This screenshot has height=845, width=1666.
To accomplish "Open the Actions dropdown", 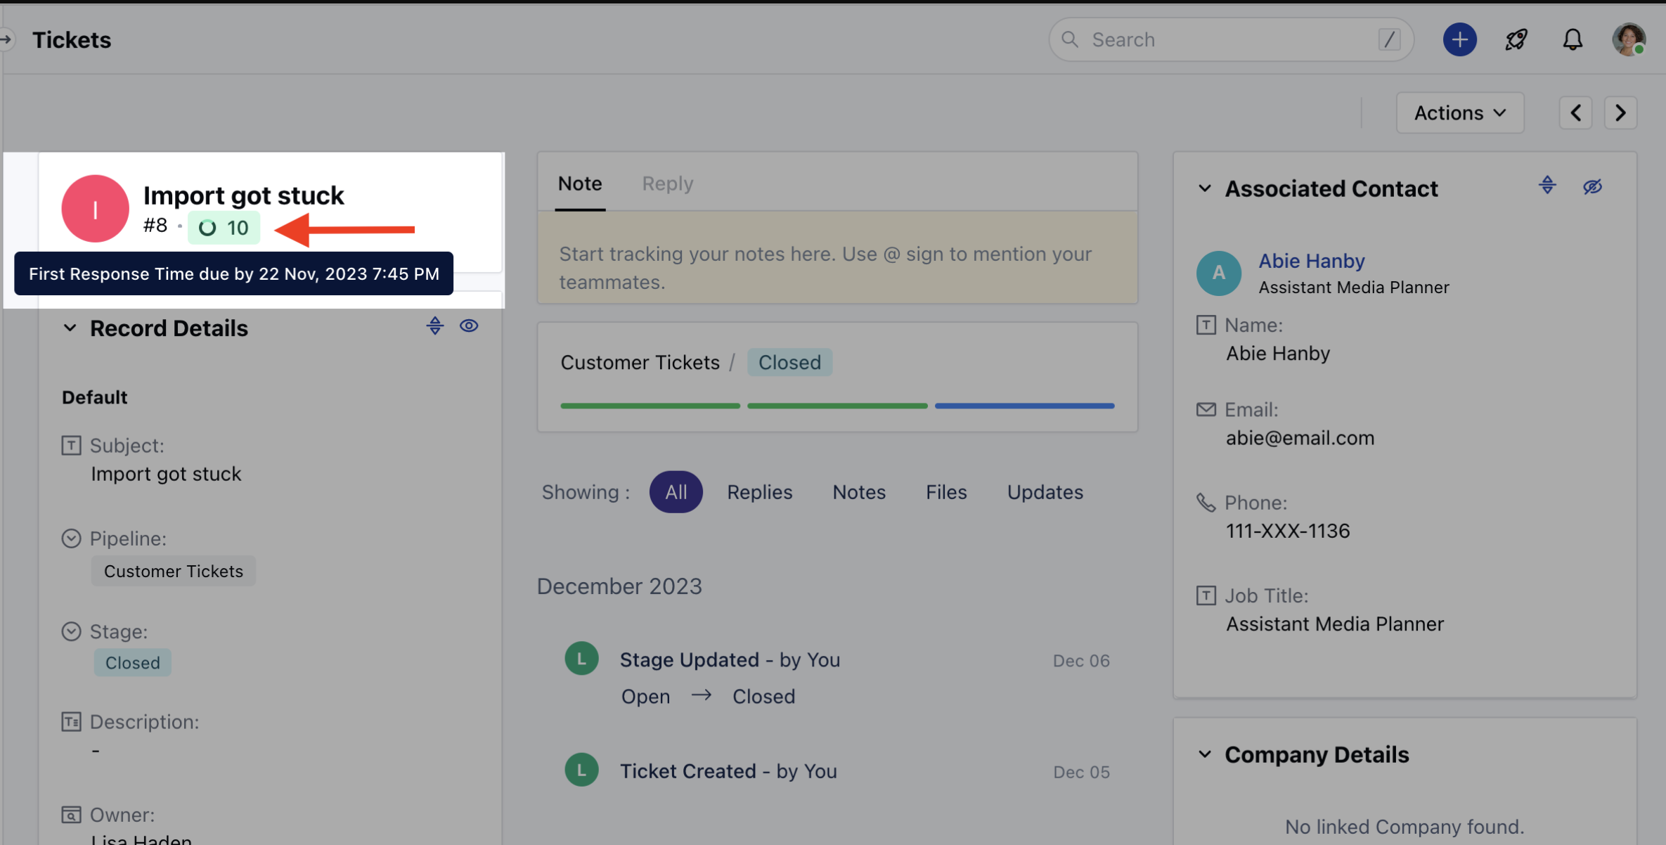I will coord(1459,113).
